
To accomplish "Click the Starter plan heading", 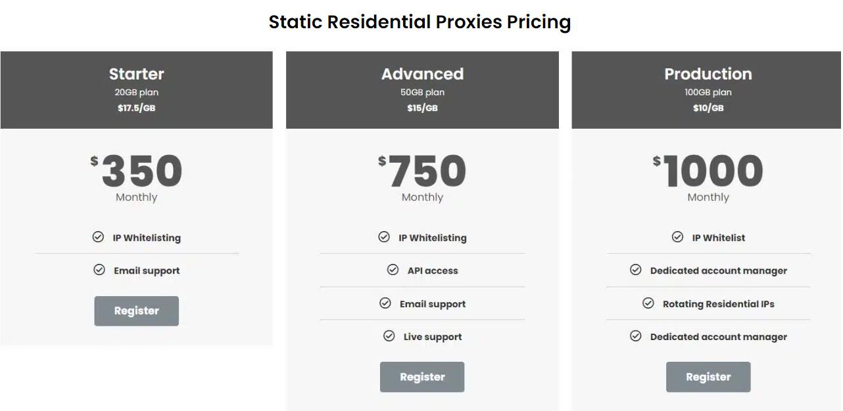I will pyautogui.click(x=136, y=74).
